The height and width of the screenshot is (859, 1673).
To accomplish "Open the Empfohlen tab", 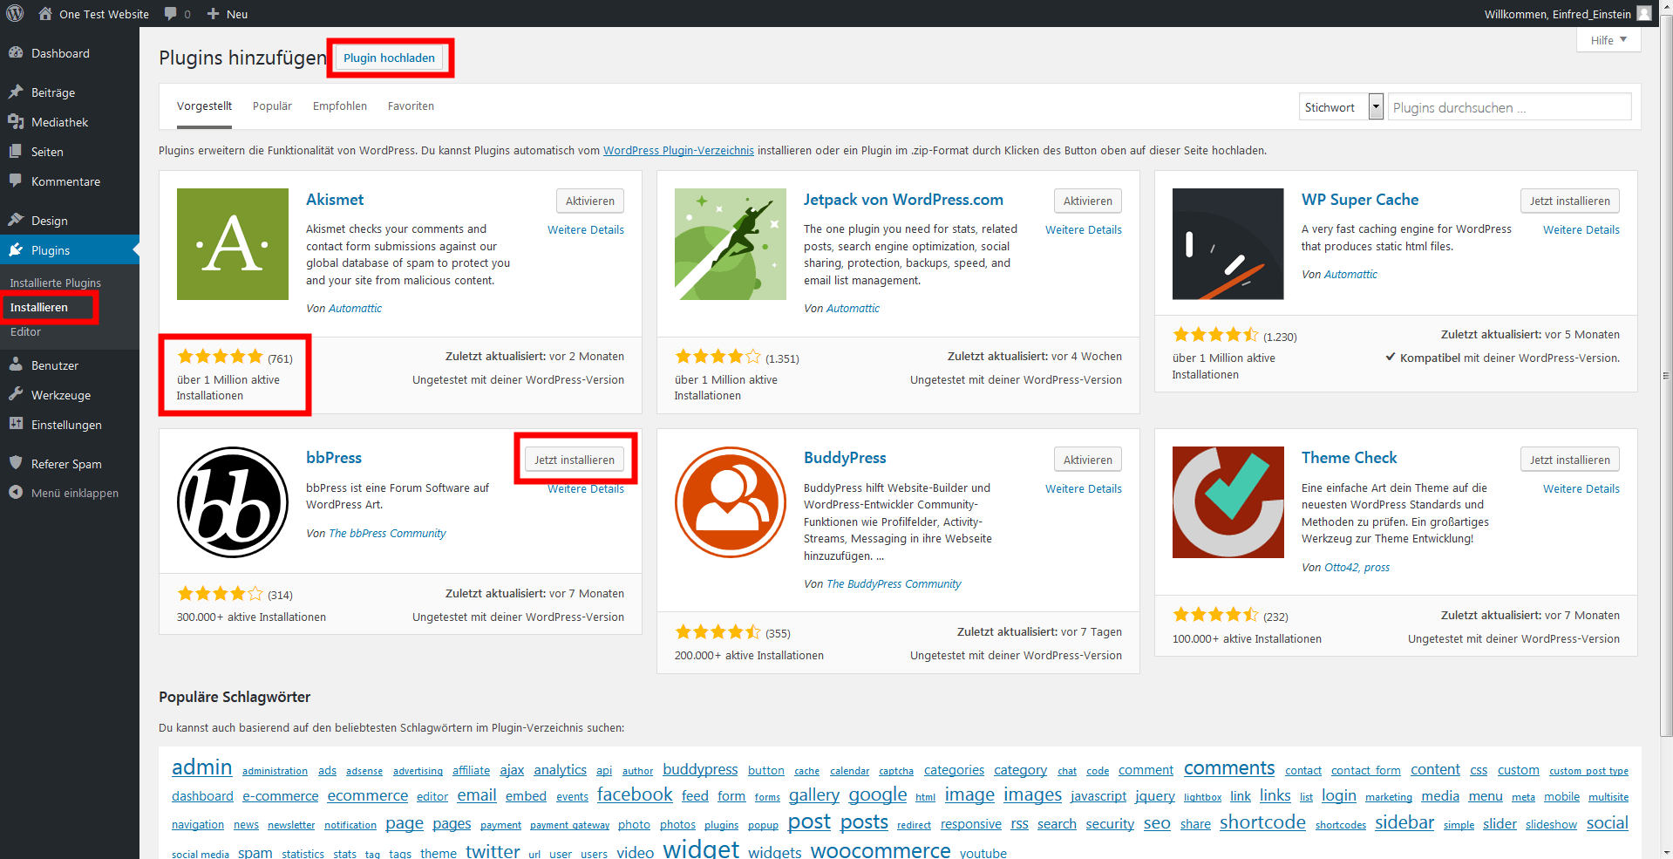I will [340, 106].
